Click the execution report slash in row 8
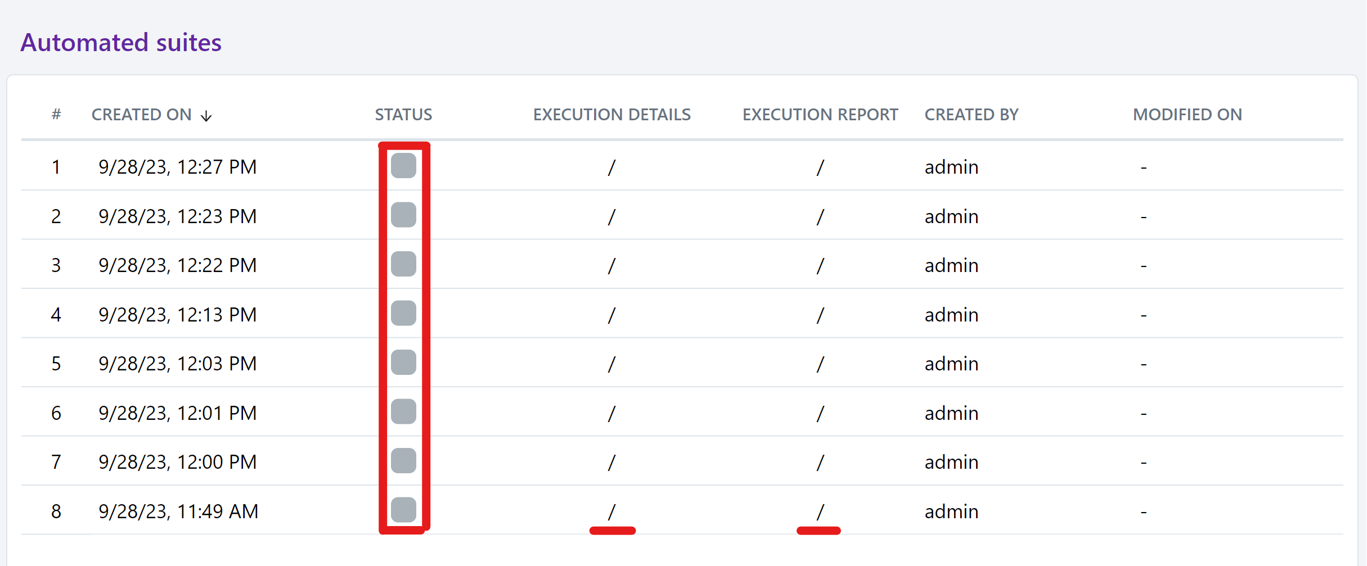1367x566 pixels. (x=820, y=511)
